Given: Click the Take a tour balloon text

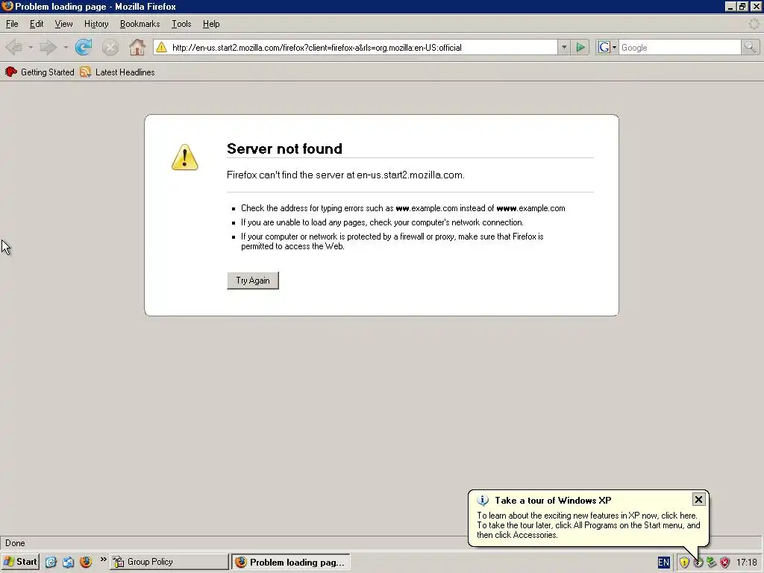Looking at the screenshot, I should point(588,525).
